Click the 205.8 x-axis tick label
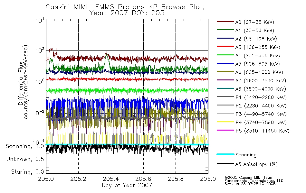This screenshot has height=193, width=306. (x=176, y=179)
